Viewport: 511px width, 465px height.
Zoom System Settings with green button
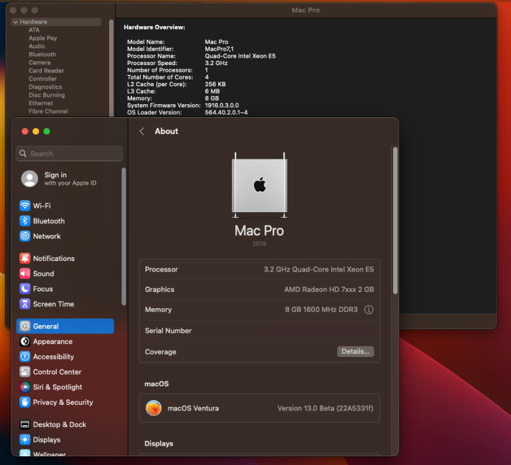[47, 131]
